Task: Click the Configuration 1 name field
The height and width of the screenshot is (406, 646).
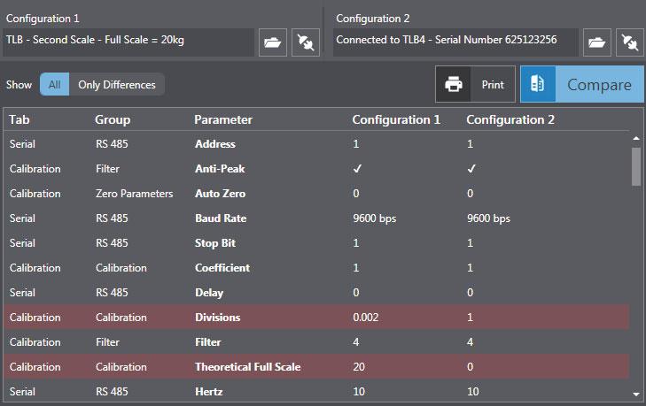Action: click(x=129, y=42)
